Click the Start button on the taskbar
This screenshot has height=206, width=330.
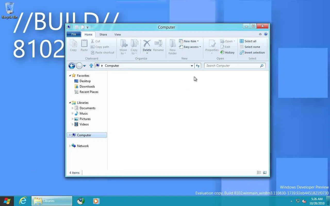coord(7,201)
